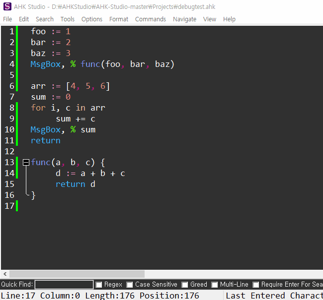Viewport: 323px width, 300px height.
Task: Toggle Require Enter For Search checkbox
Action: (256, 285)
